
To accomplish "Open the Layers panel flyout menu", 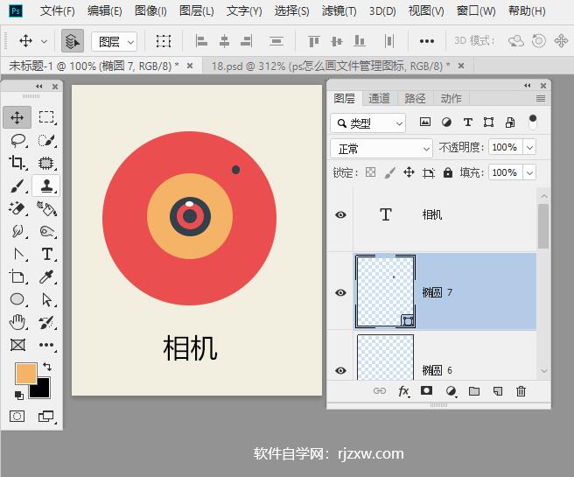I will 541,99.
